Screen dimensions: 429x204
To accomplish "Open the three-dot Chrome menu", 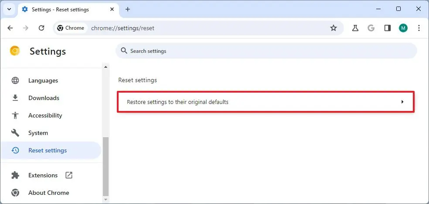I will (x=419, y=28).
